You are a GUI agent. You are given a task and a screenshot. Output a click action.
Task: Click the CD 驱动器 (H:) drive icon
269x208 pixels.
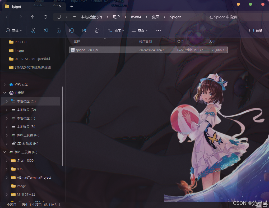(13, 143)
